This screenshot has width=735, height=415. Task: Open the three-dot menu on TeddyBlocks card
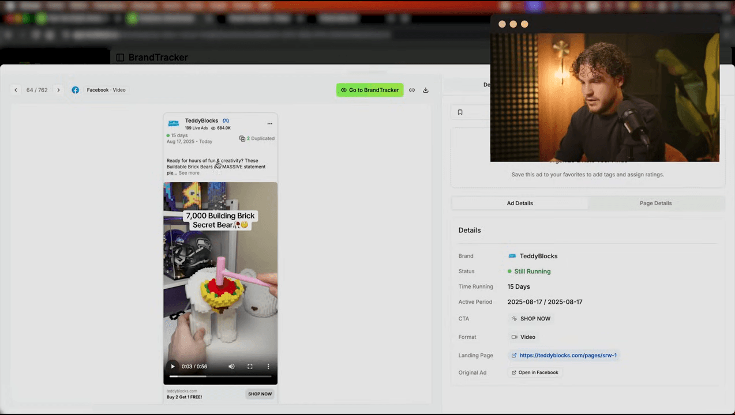[269, 123]
